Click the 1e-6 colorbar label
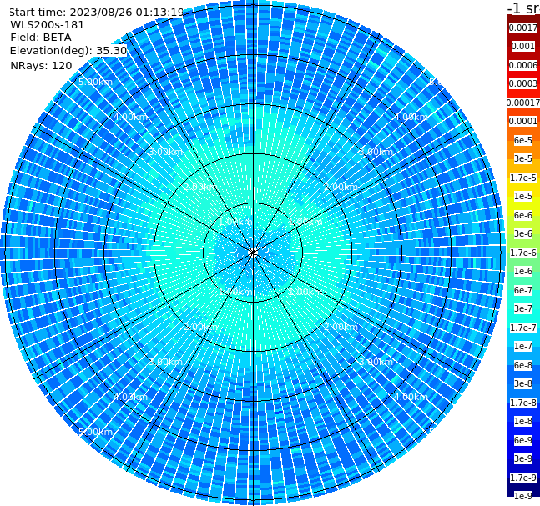Screen dimensions: 540x506 523,271
